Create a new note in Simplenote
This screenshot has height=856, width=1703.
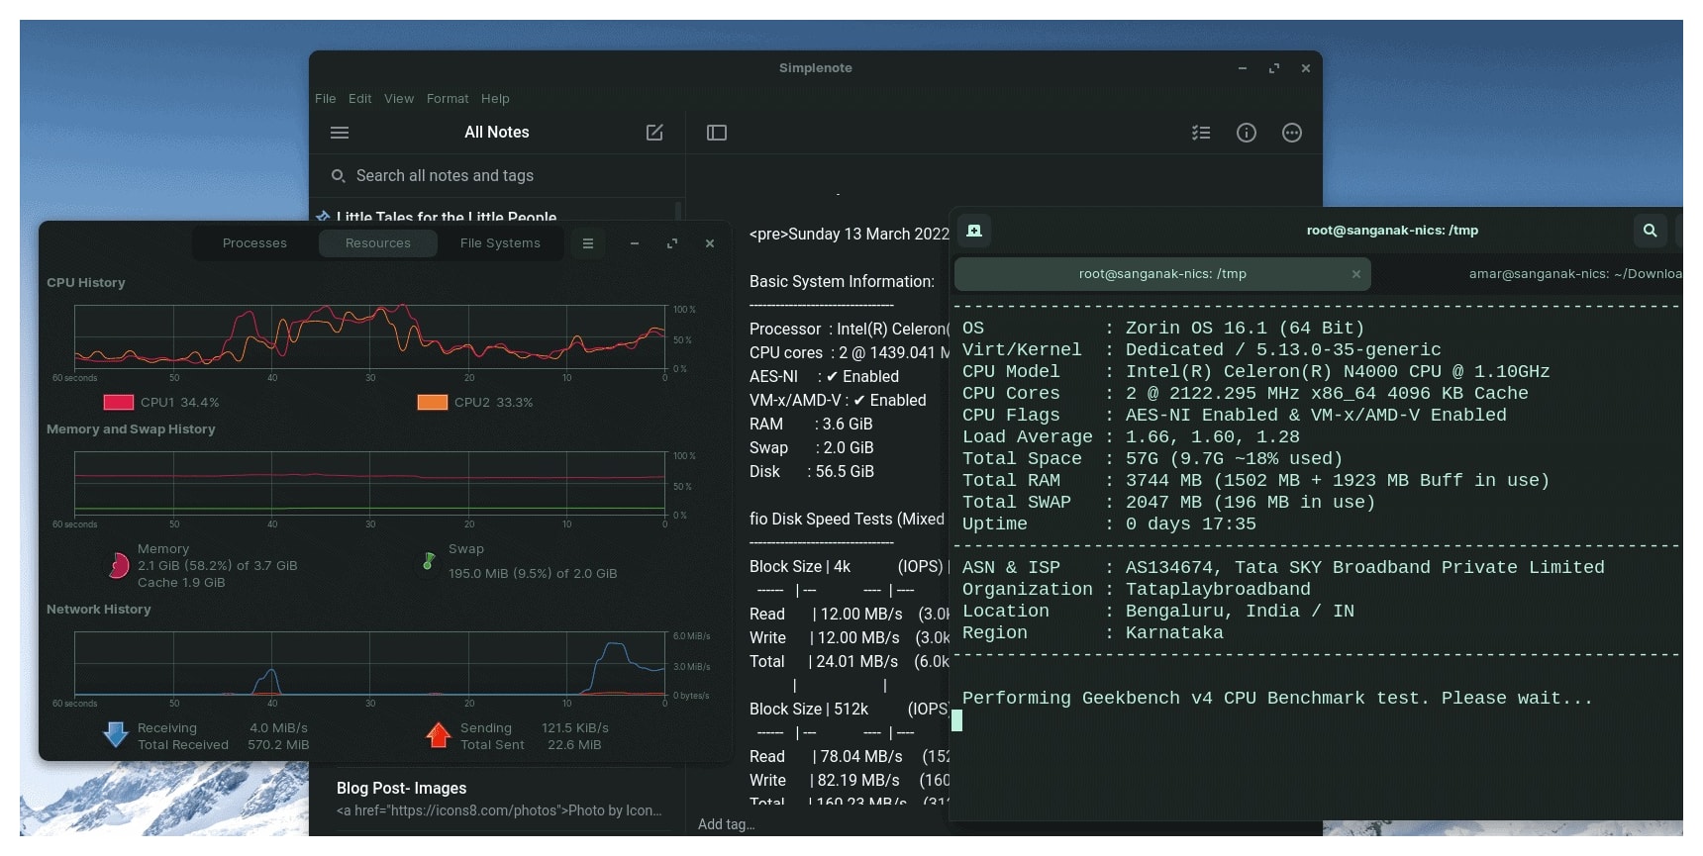(654, 133)
